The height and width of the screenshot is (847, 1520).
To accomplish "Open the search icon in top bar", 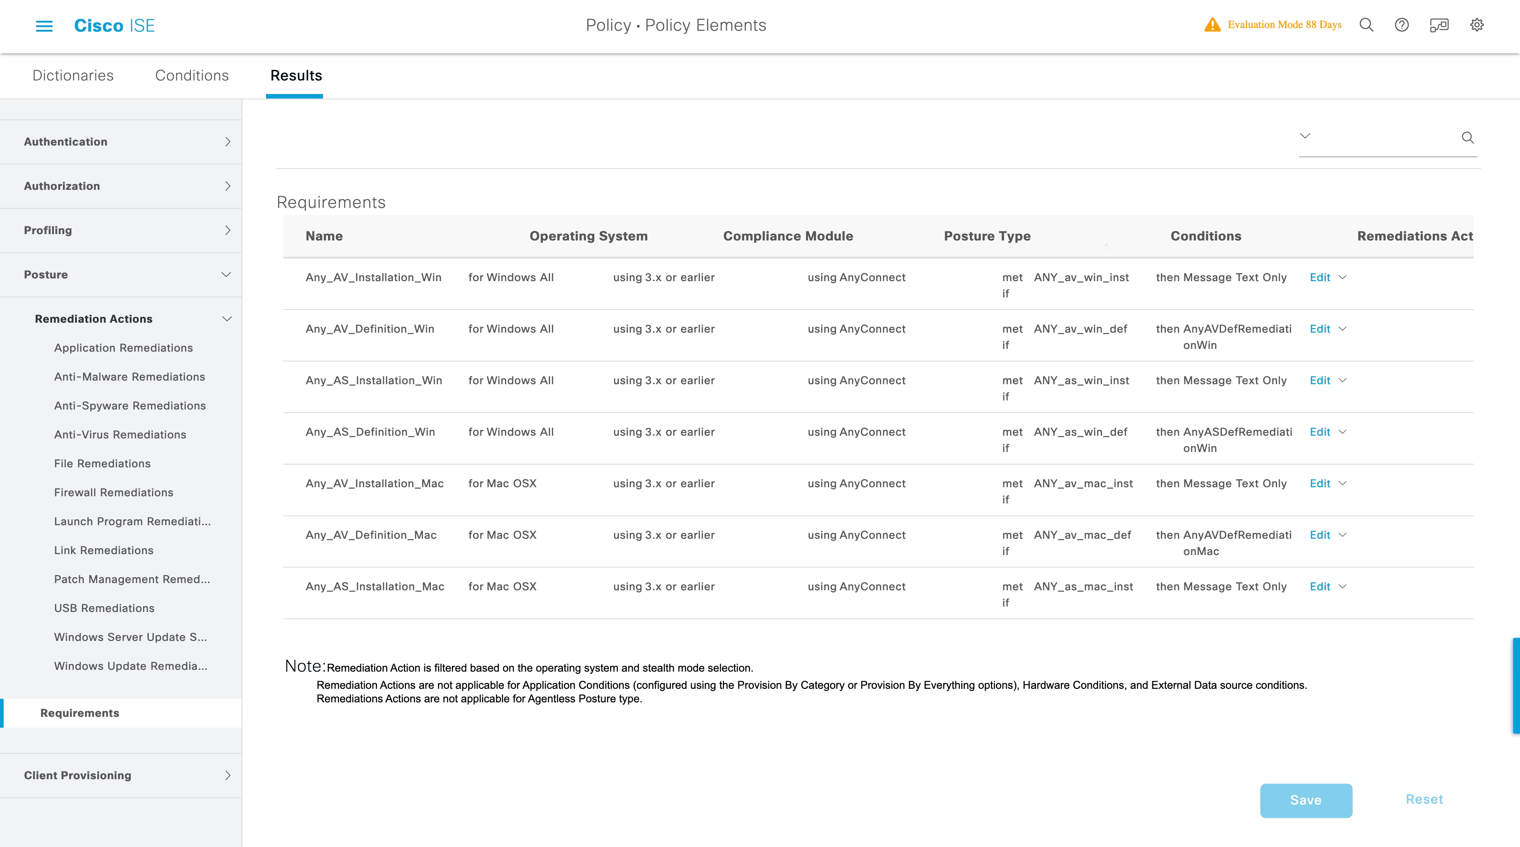I will point(1365,25).
